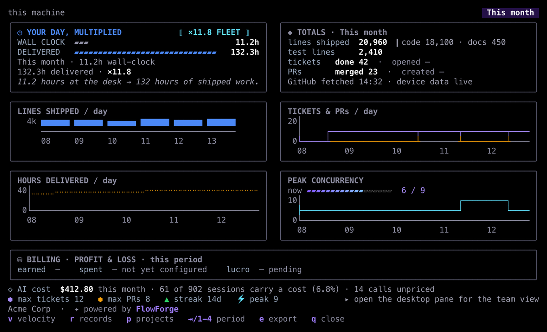
Task: Click the clock icon beside YOUR DAY, MULTIPLIED
Action: tap(20, 32)
